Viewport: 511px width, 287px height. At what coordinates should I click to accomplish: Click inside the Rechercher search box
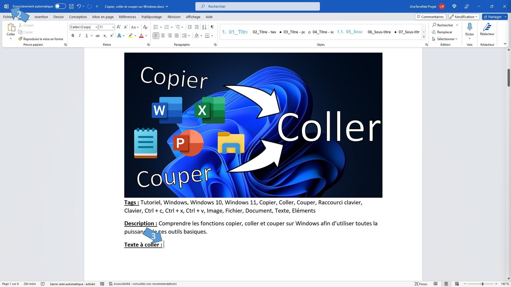click(x=257, y=6)
